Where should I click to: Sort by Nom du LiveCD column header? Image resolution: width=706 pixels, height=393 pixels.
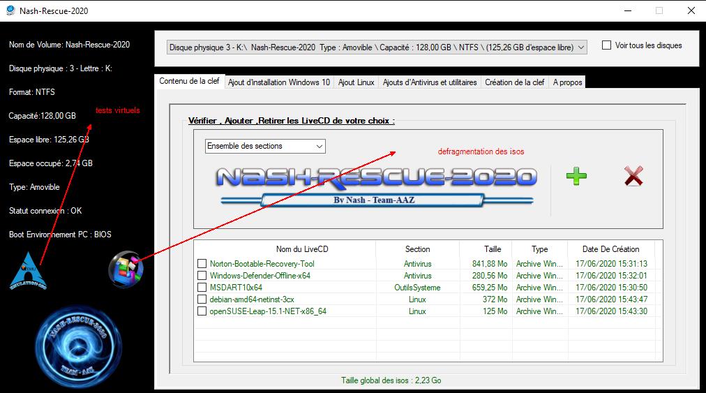click(302, 249)
